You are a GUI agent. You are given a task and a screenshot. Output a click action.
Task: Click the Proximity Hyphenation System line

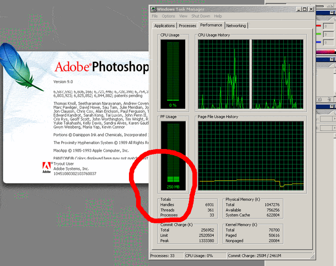101,143
